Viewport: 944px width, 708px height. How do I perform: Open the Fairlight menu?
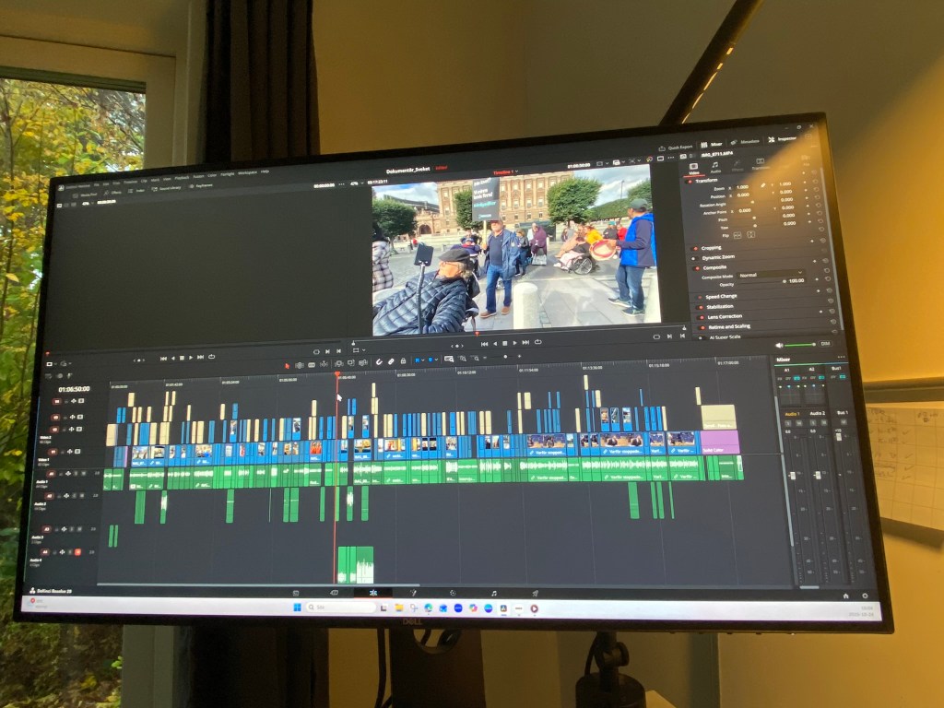[227, 174]
